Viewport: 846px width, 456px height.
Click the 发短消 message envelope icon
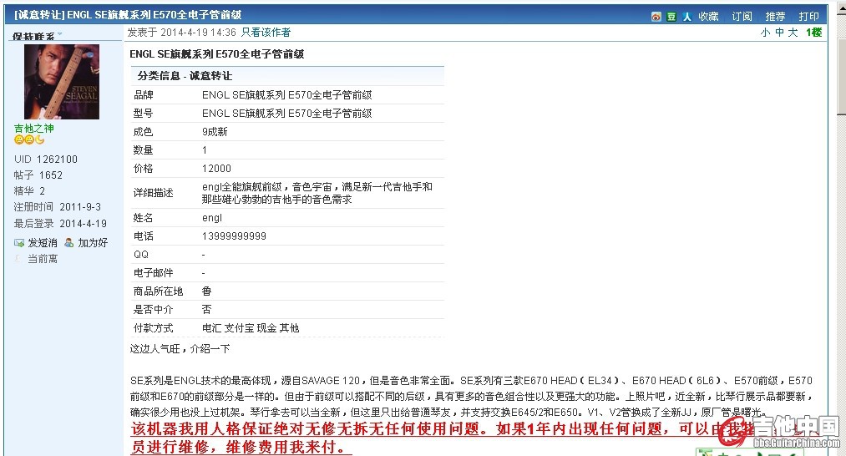pyautogui.click(x=19, y=243)
